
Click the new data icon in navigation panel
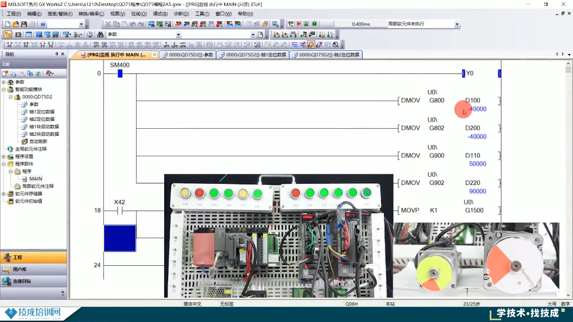point(5,74)
